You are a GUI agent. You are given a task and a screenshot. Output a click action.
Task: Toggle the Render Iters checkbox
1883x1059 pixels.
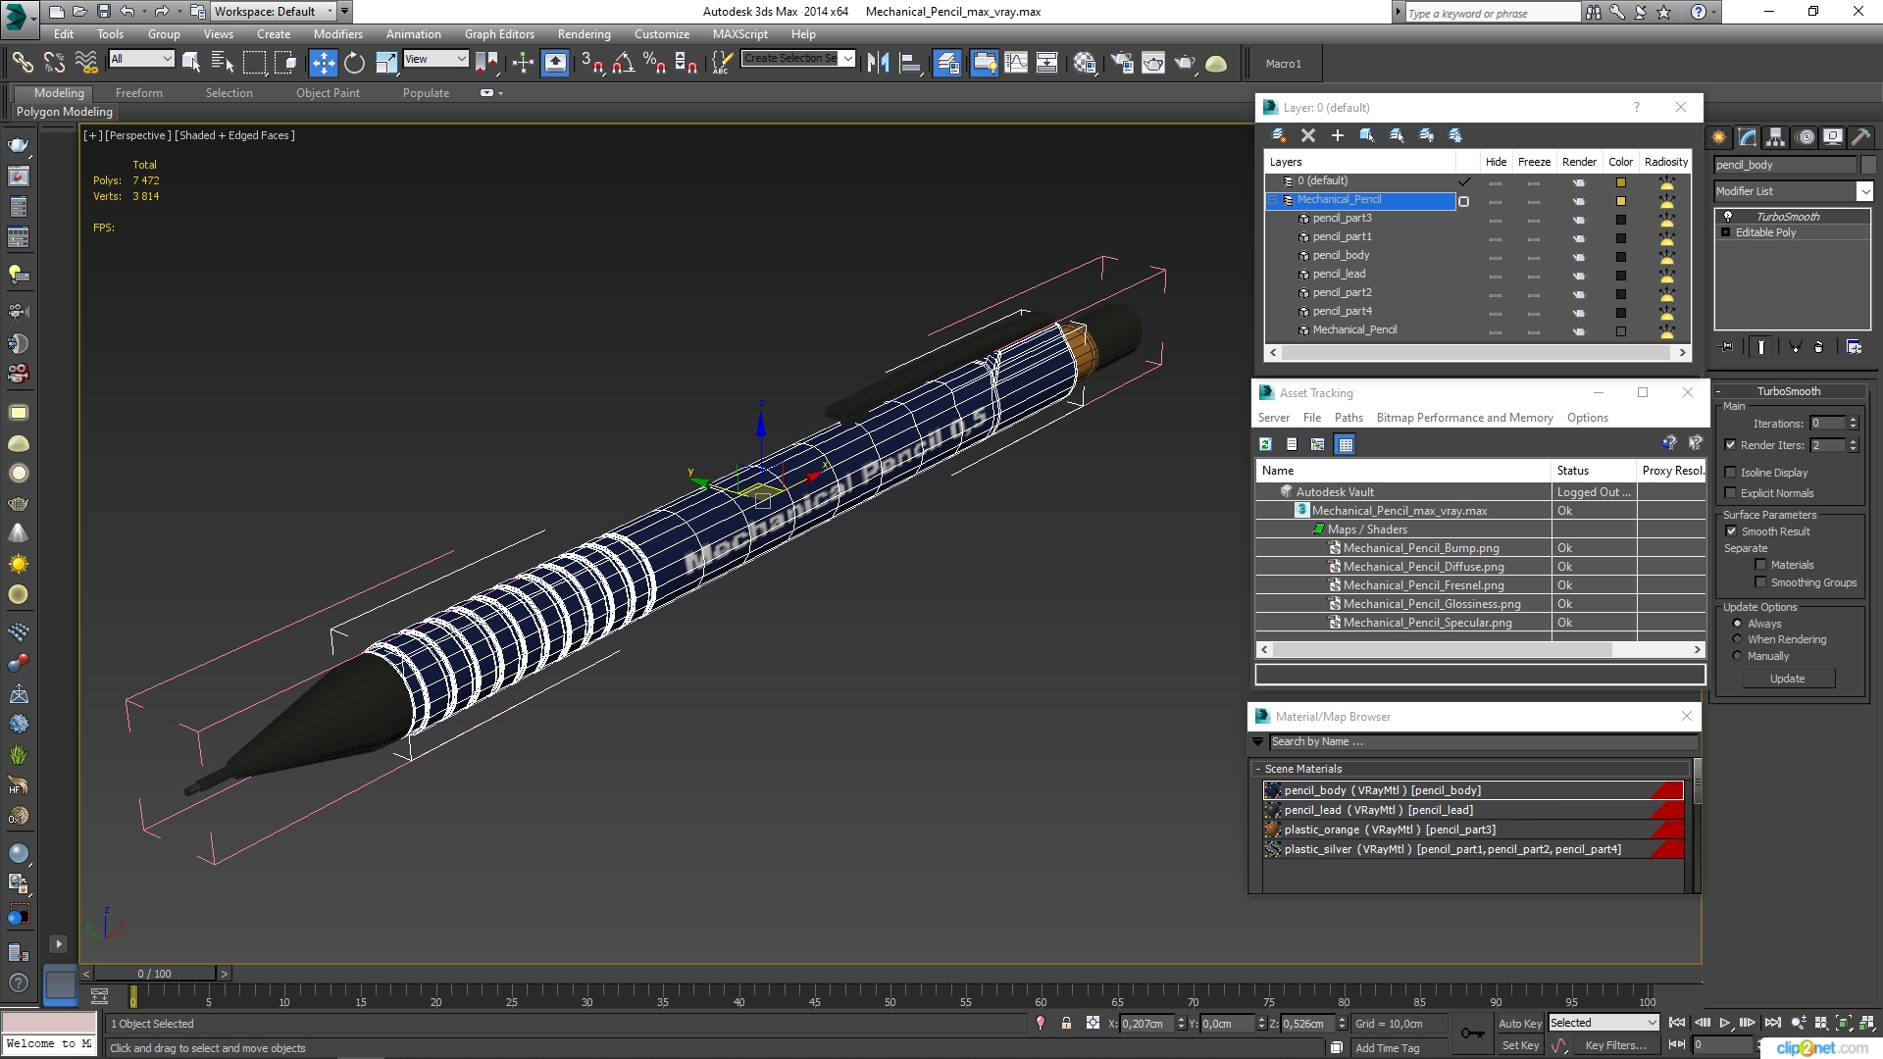pos(1730,445)
